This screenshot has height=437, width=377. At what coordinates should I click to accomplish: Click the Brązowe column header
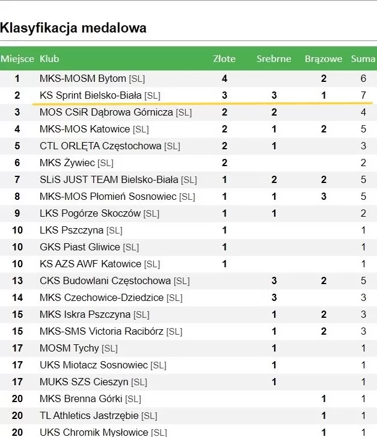click(x=323, y=59)
